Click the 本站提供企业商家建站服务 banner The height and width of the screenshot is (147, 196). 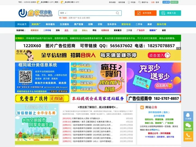98,99
